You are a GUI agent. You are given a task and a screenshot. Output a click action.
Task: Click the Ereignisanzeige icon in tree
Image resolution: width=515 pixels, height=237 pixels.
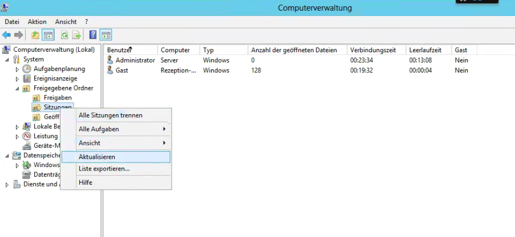coord(27,78)
